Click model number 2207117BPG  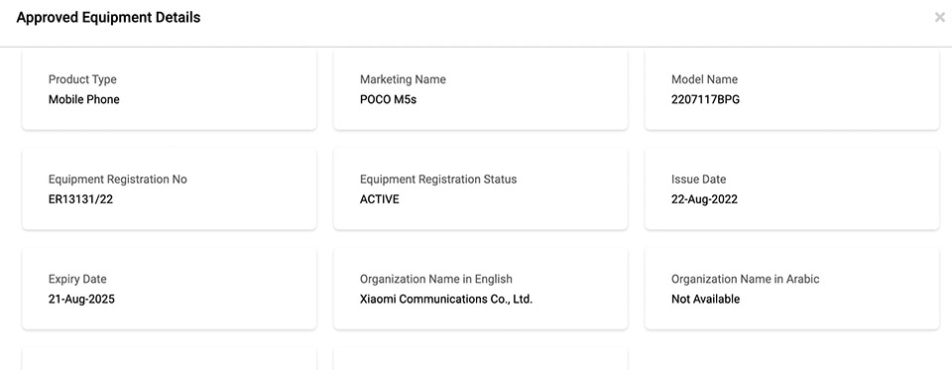(x=705, y=99)
